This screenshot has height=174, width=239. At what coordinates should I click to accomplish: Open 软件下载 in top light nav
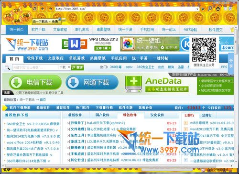point(38,30)
